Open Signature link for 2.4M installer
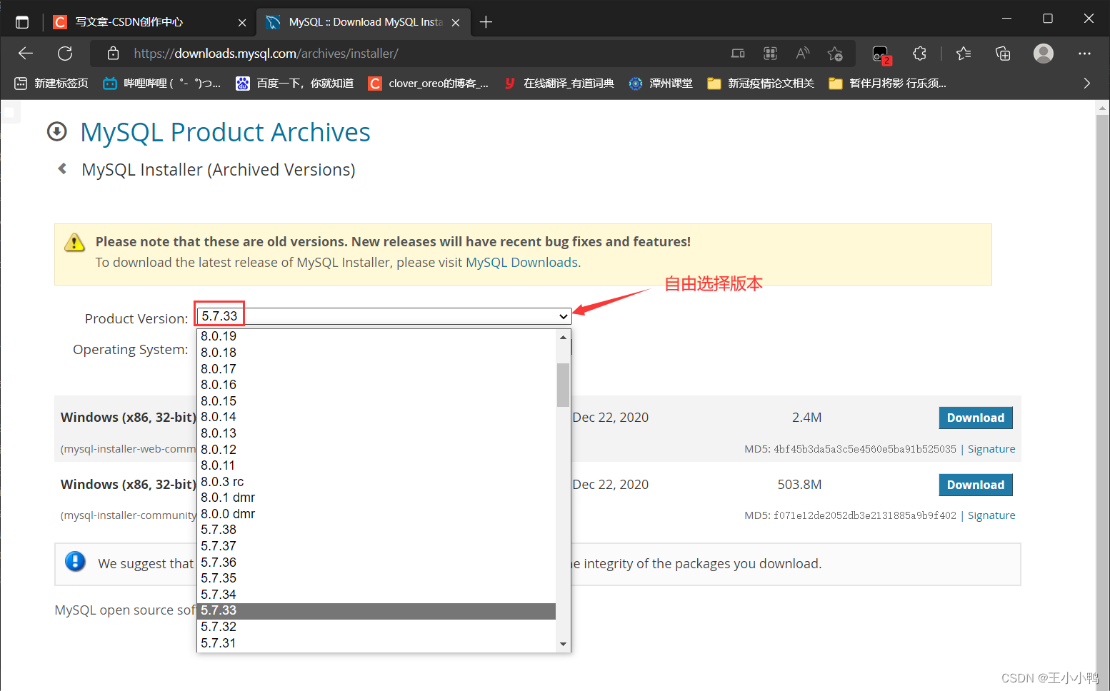Viewport: 1110px width, 691px height. click(991, 449)
